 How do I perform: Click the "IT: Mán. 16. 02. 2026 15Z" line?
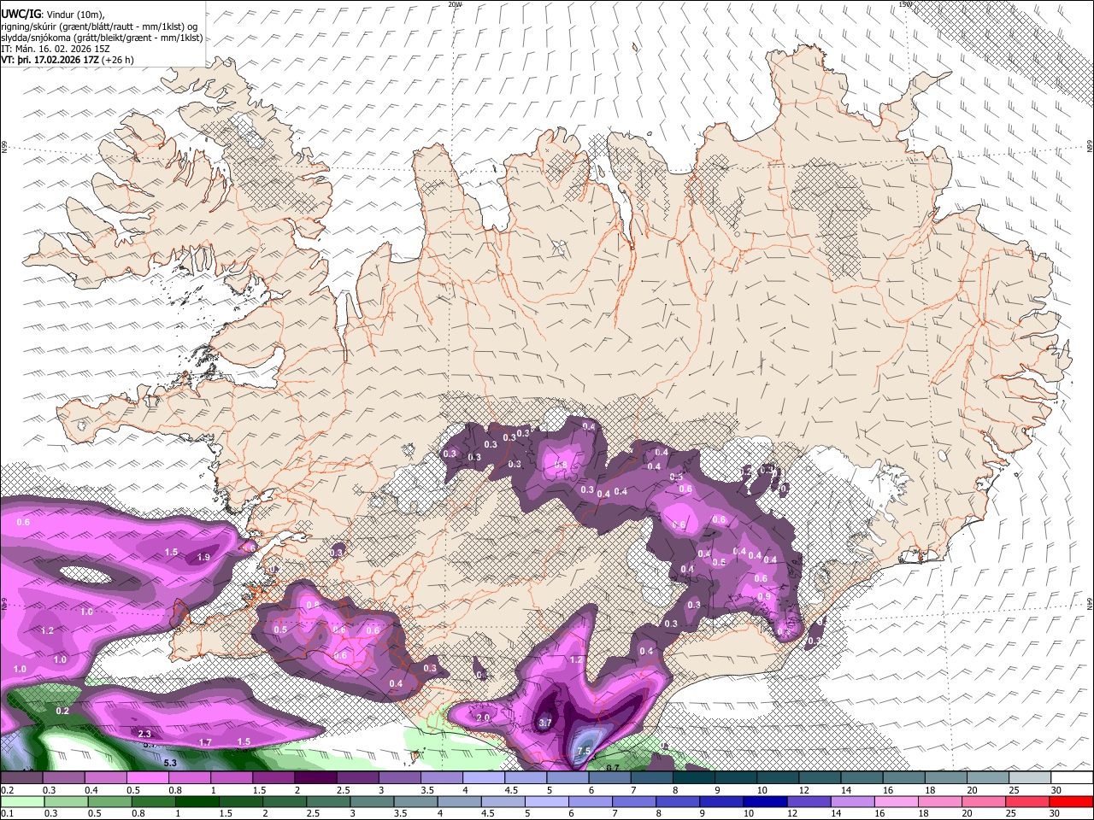coord(55,49)
